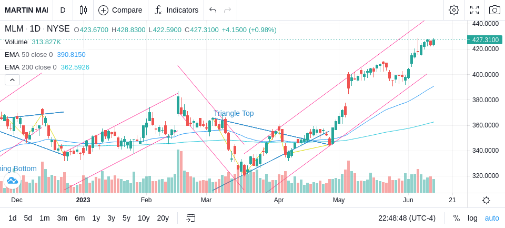Viewport: 505px width, 228px height.
Task: Select the 3m time range
Action: pyautogui.click(x=62, y=219)
